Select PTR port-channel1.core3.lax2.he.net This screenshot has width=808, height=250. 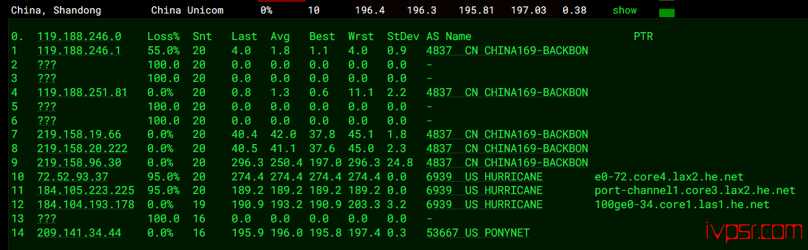click(x=694, y=190)
